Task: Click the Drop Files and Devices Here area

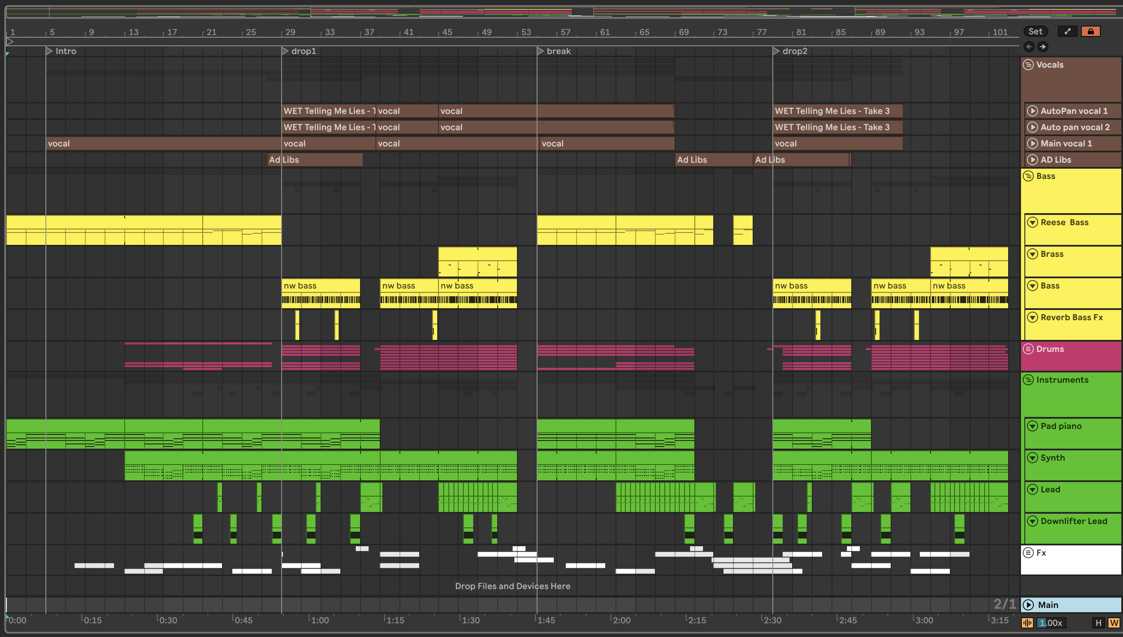Action: pos(513,586)
